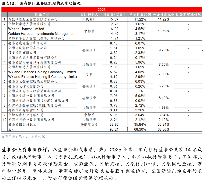Click the 中静系 cell beside 3.64%

[89, 115]
